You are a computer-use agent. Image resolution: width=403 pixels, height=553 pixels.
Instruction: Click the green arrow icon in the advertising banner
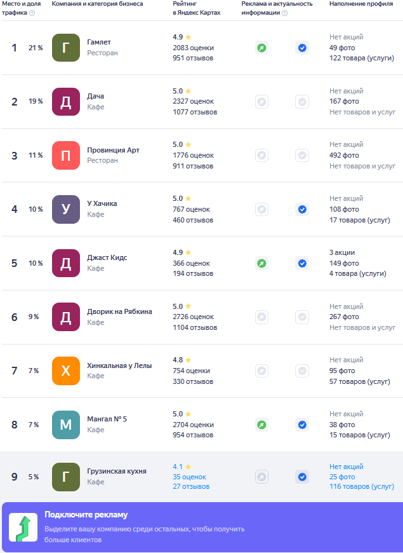(x=23, y=528)
